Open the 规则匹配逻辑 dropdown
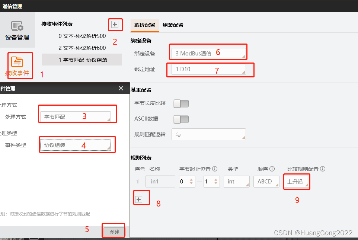The height and width of the screenshot is (240, 358). tap(209, 134)
